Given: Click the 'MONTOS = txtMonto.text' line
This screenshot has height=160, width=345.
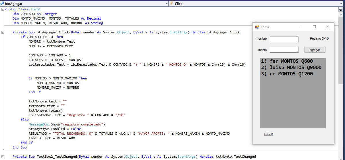Looking at the screenshot, I should click(51, 46).
